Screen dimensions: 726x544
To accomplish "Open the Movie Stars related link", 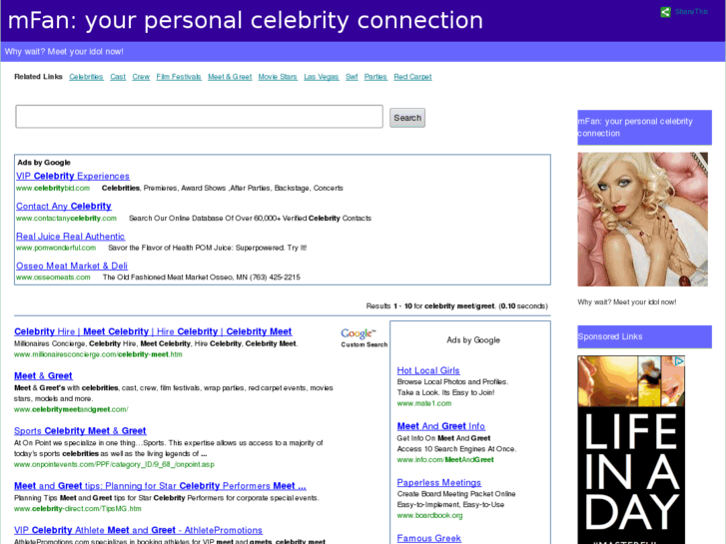I will 278,77.
